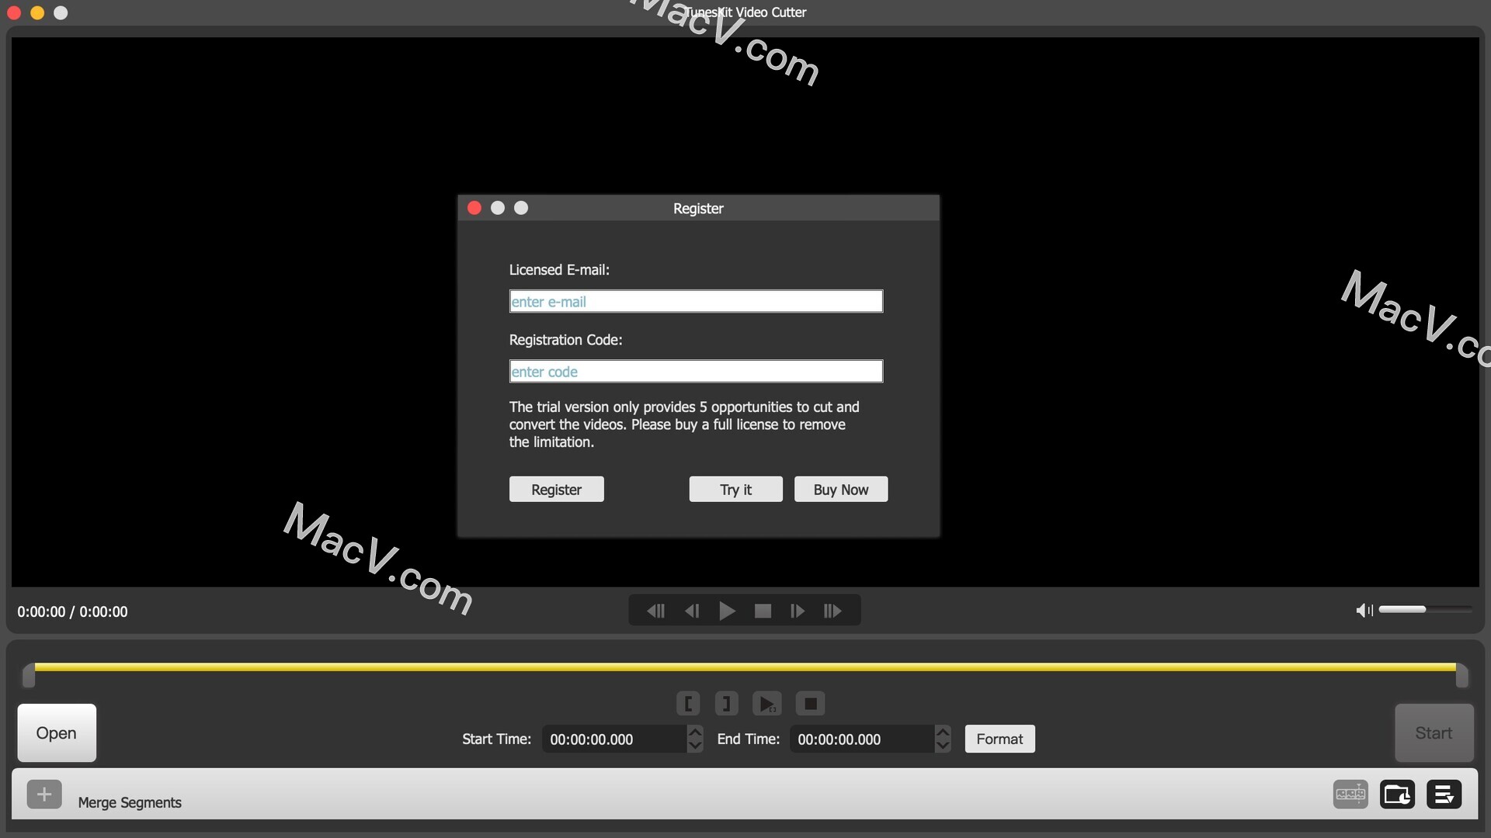Click the Start conversion button
The width and height of the screenshot is (1491, 838).
pos(1434,732)
